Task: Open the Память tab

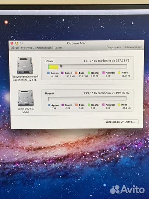Action: point(58,48)
